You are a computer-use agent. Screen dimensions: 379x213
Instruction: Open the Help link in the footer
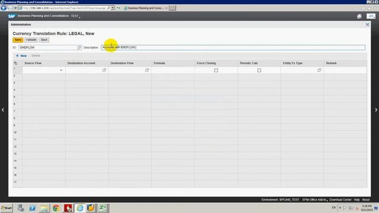pyautogui.click(x=356, y=200)
